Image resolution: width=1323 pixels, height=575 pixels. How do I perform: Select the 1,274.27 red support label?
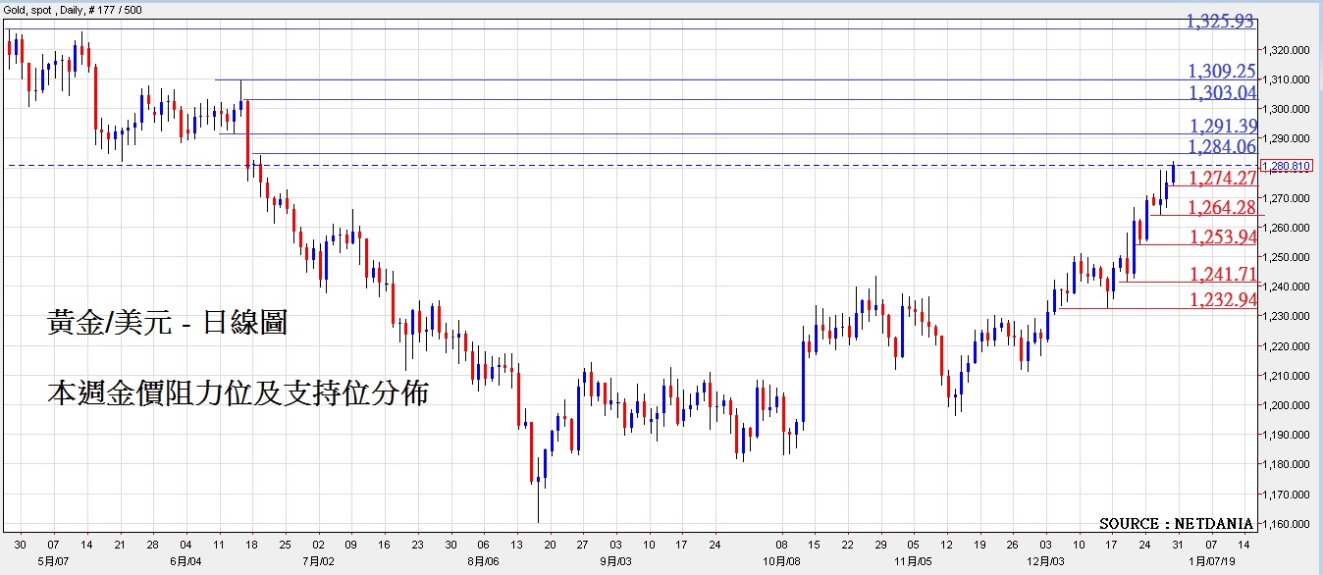(x=1222, y=179)
